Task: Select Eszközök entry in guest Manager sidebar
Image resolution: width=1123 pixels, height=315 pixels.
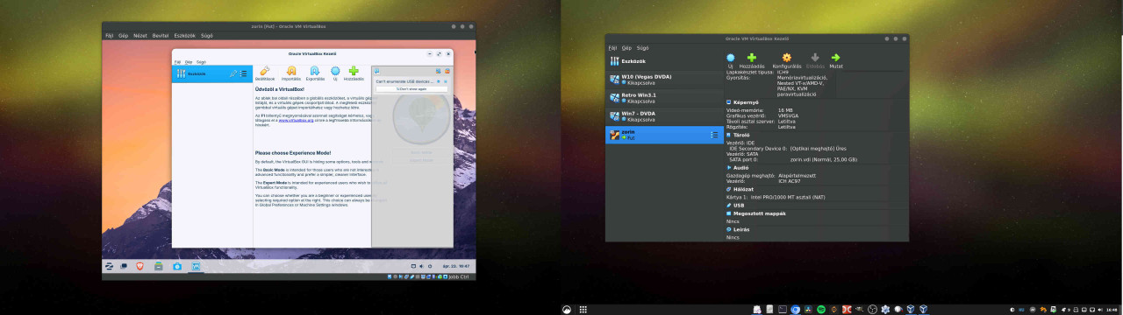Action: [211, 73]
